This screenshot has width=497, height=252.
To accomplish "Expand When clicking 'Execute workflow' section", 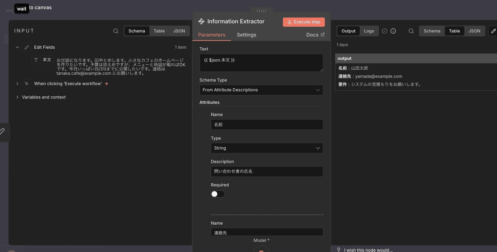I will [x=17, y=84].
